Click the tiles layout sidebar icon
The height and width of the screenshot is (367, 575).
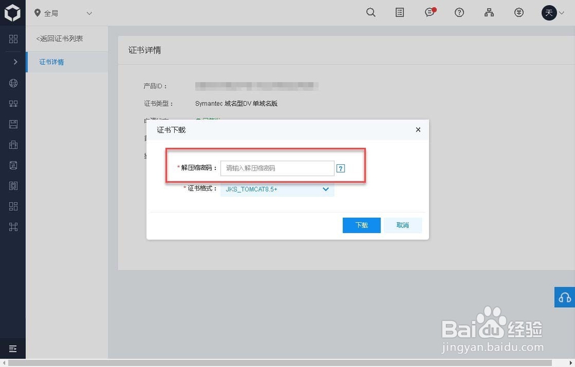[13, 206]
